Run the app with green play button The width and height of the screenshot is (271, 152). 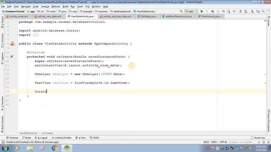point(202,11)
